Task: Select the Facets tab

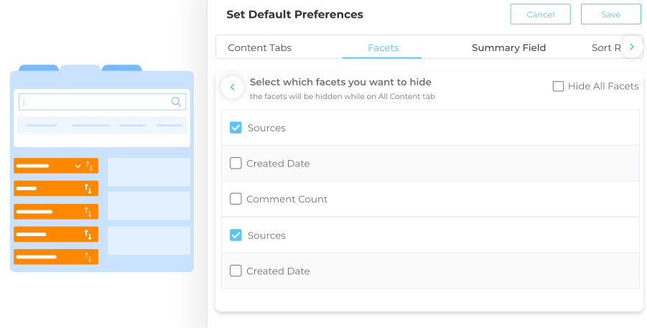Action: click(x=383, y=48)
